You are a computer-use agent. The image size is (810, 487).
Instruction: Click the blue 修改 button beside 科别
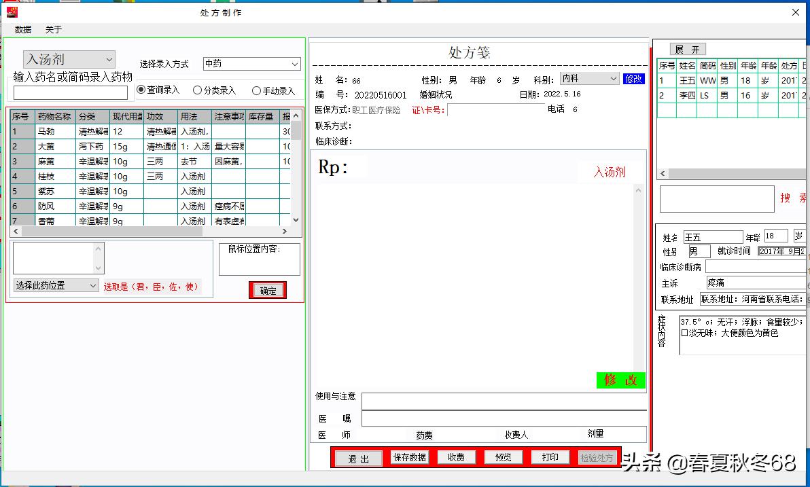pyautogui.click(x=632, y=78)
